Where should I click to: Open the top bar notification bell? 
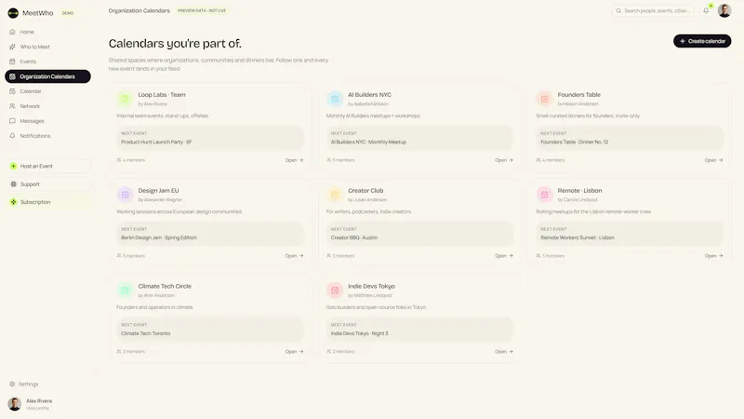click(706, 10)
